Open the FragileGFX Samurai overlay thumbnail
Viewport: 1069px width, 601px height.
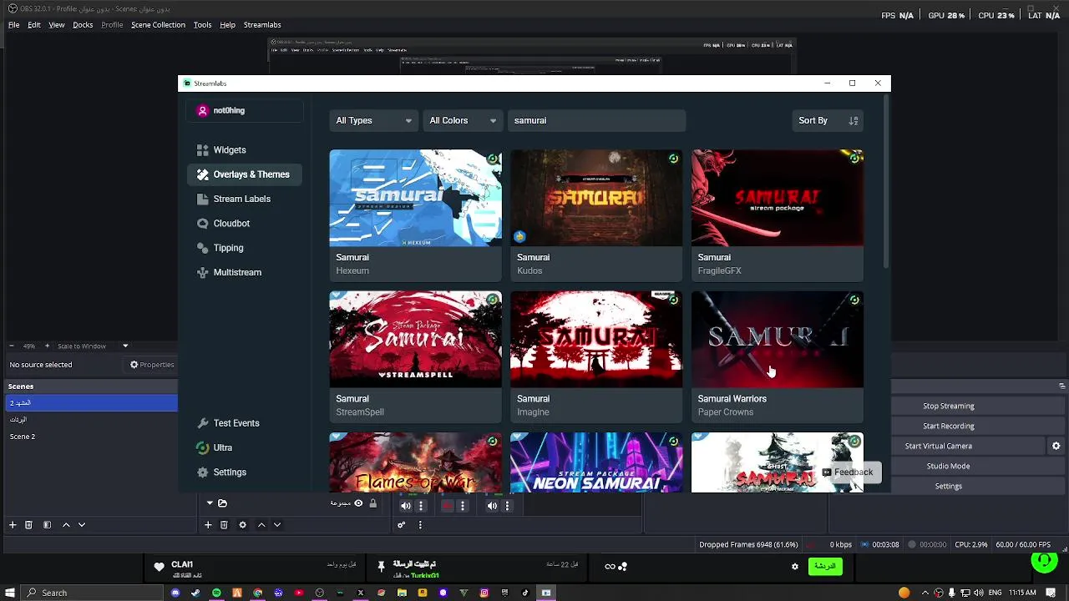point(778,198)
